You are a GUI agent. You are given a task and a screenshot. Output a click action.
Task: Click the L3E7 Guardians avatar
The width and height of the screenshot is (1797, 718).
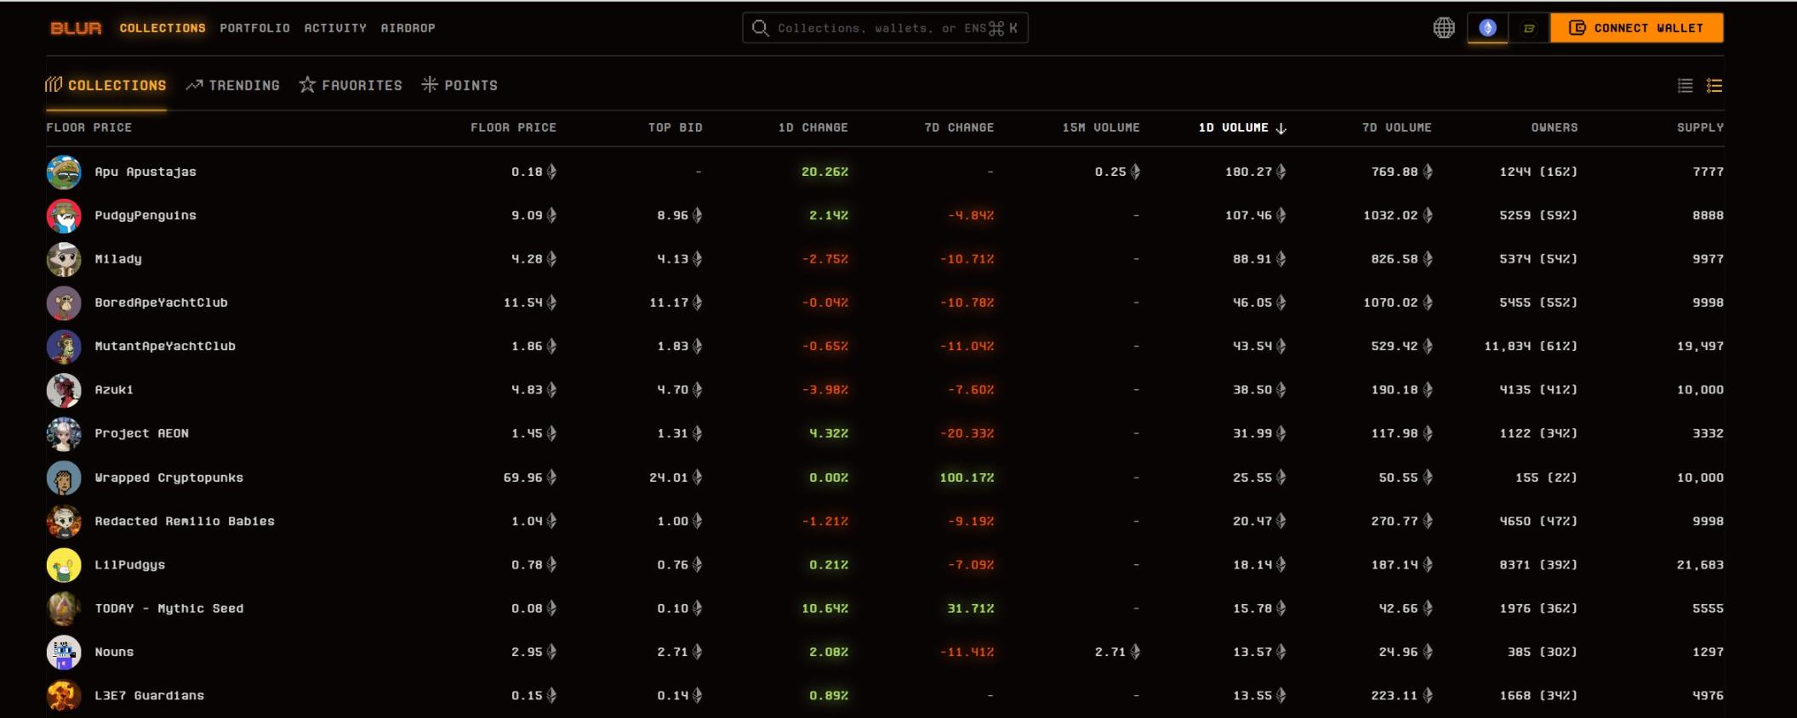coord(64,696)
